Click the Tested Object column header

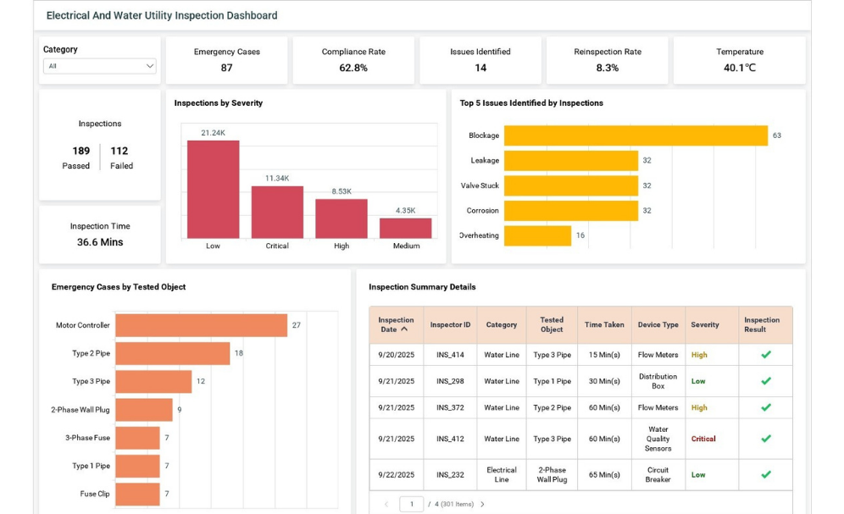[x=552, y=324]
